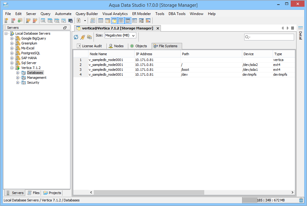Sort by the Device column header
This screenshot has height=206, width=307.
[257, 54]
